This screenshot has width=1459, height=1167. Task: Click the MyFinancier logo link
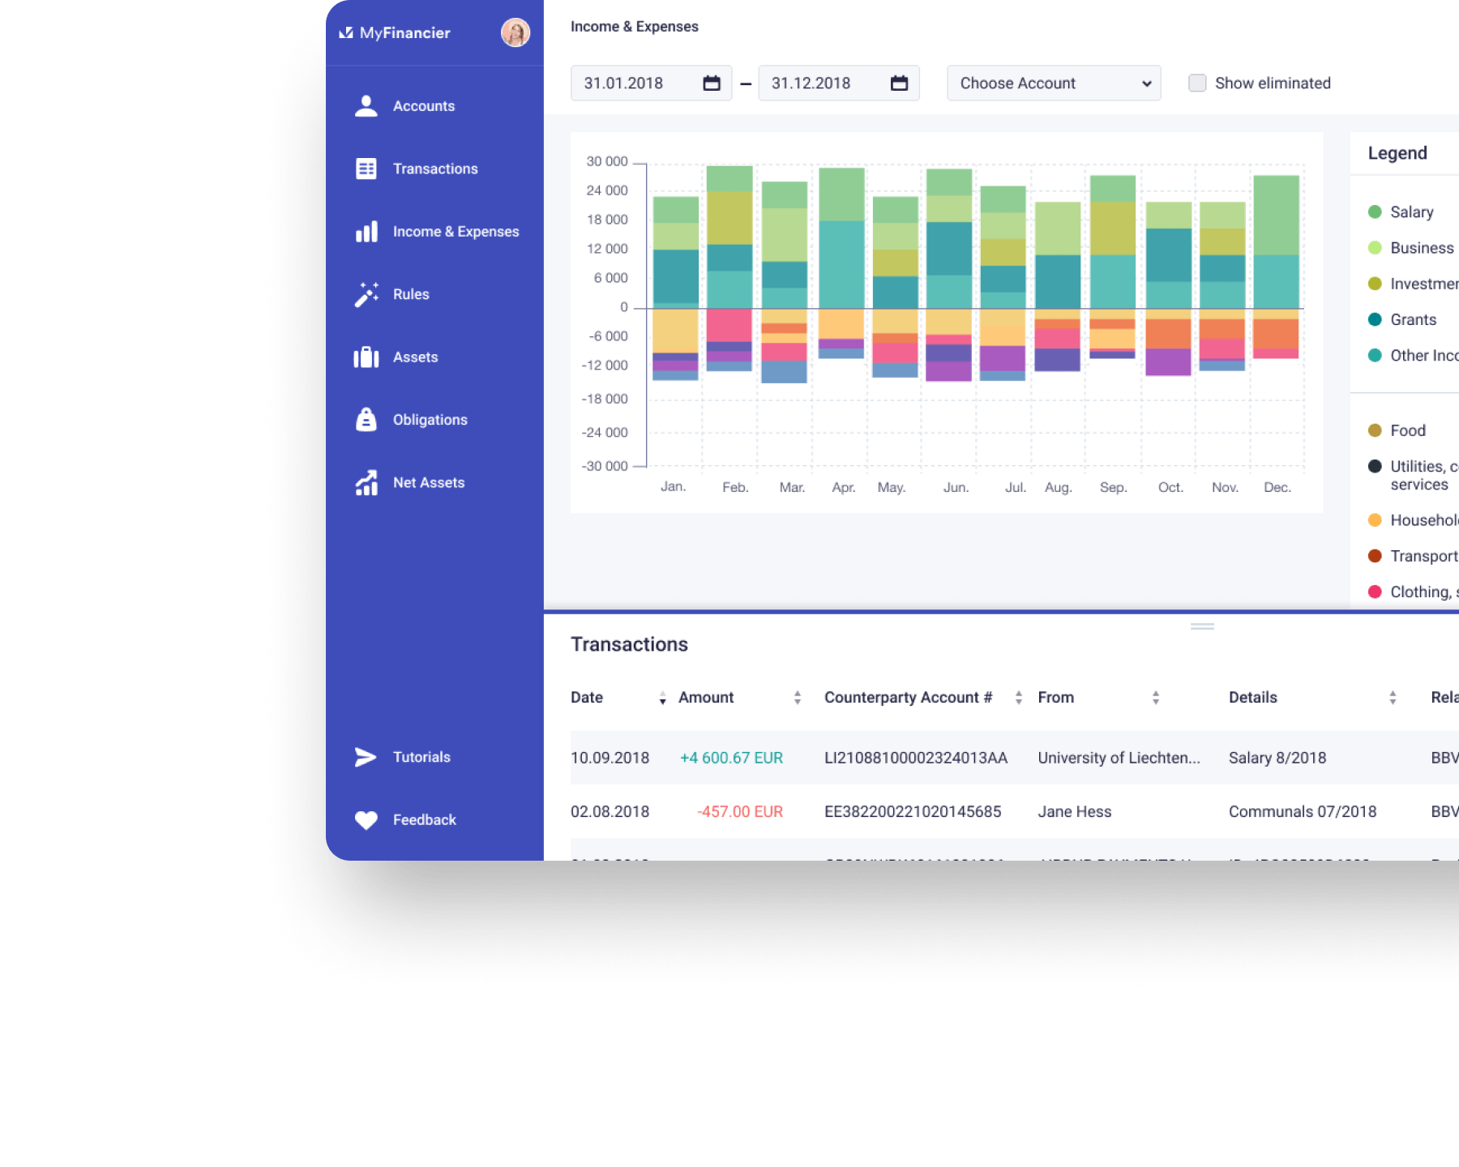point(395,33)
